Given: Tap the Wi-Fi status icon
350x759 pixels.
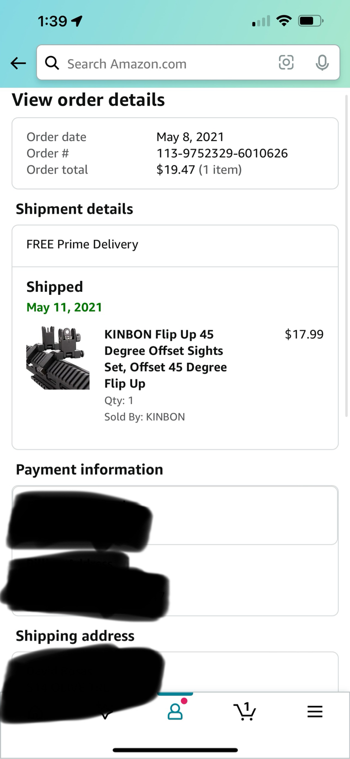Looking at the screenshot, I should tap(284, 21).
